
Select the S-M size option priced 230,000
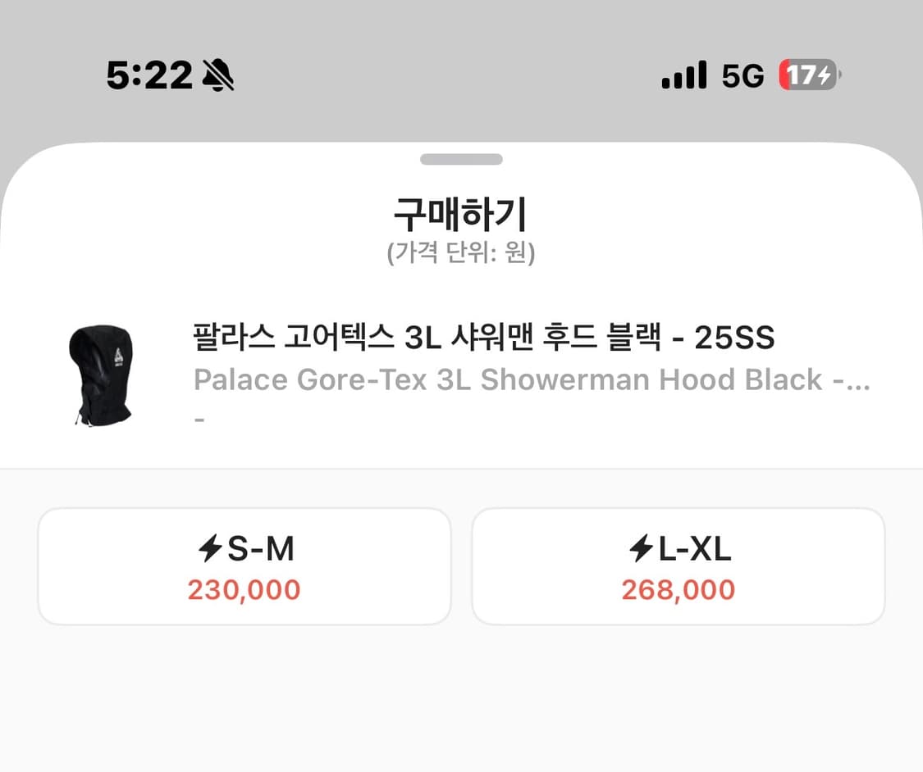pos(243,565)
